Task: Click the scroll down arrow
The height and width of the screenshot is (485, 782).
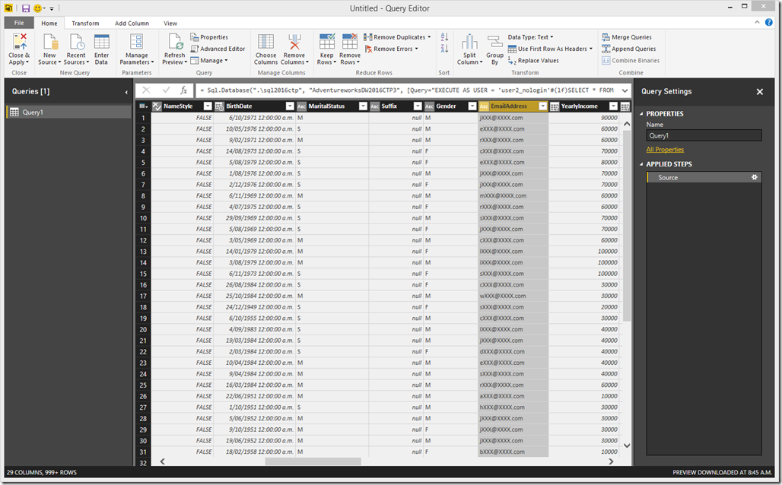Action: coord(627,446)
